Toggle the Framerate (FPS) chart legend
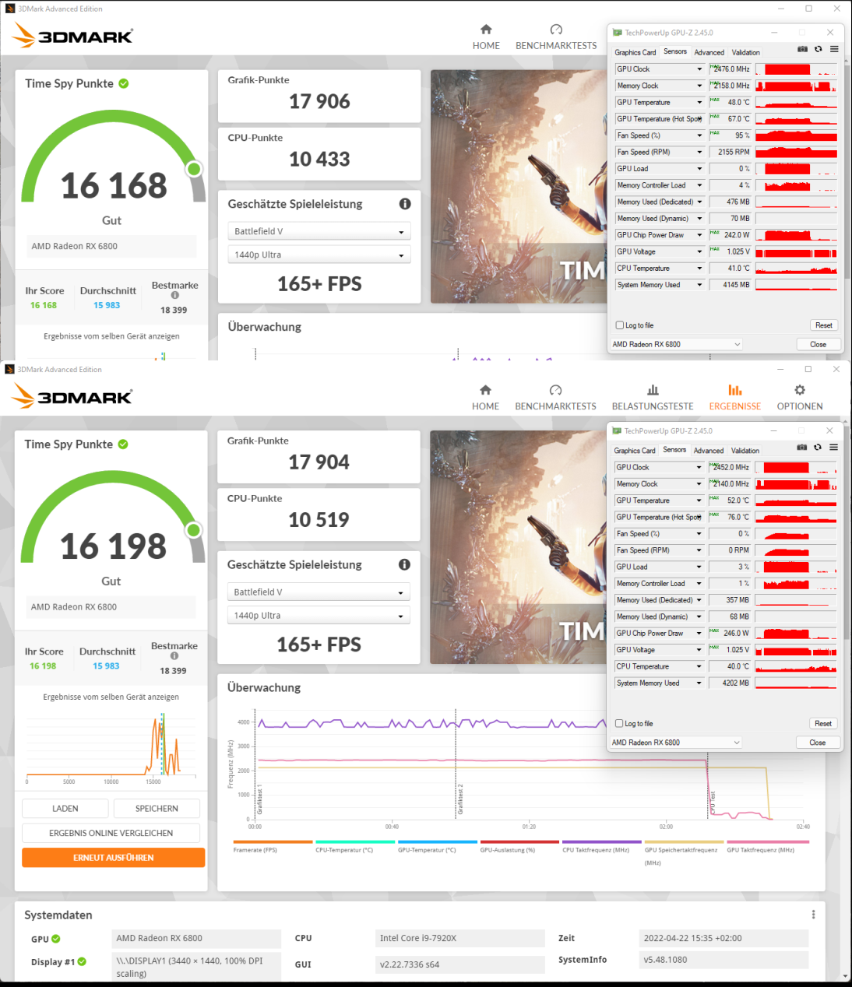Viewport: 852px width, 987px height. point(273,846)
